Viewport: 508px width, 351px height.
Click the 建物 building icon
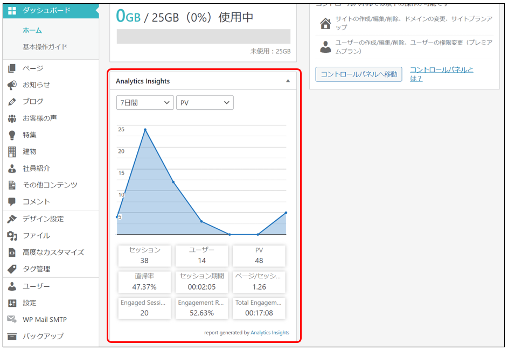click(x=12, y=151)
